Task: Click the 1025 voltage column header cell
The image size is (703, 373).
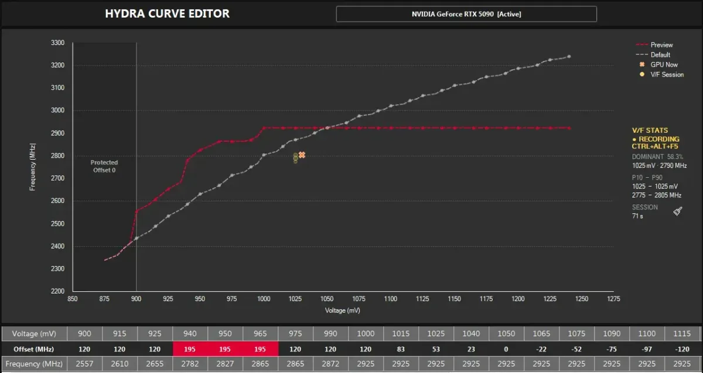Action: pyautogui.click(x=436, y=333)
